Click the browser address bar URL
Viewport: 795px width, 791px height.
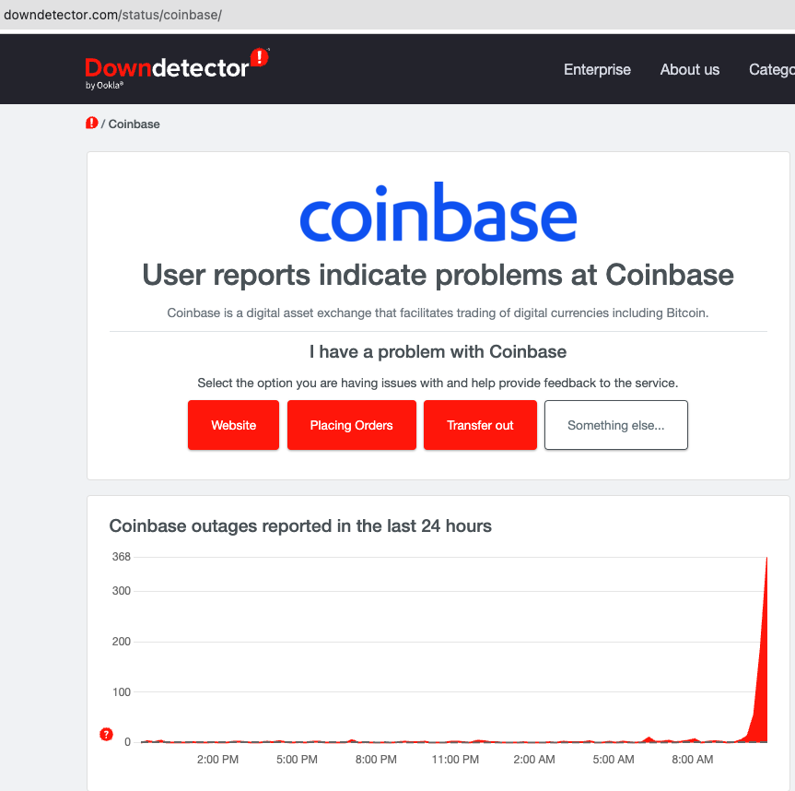(x=112, y=15)
